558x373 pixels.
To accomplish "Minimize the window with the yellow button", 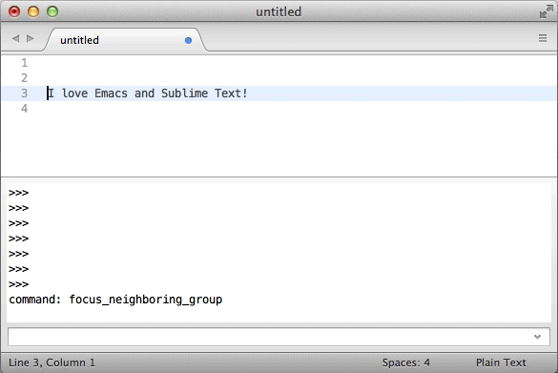I will 33,11.
